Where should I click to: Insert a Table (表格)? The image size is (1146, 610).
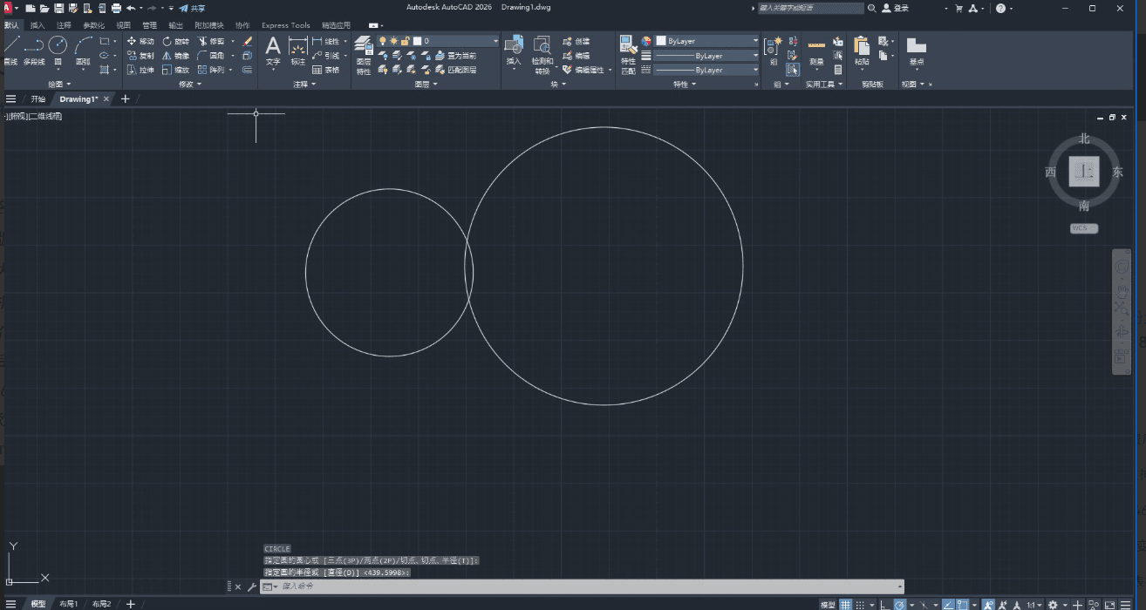coord(326,70)
